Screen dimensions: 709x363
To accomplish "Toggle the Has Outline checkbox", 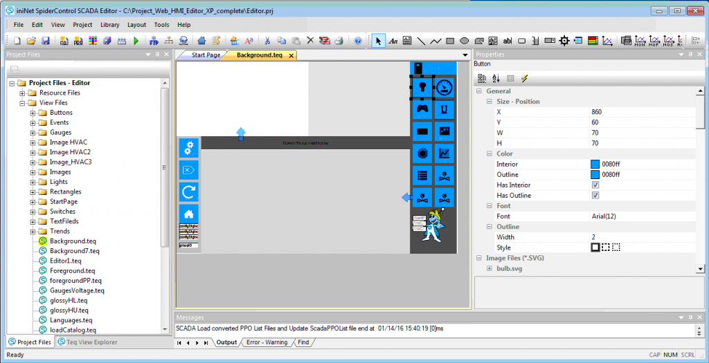I will pyautogui.click(x=595, y=196).
